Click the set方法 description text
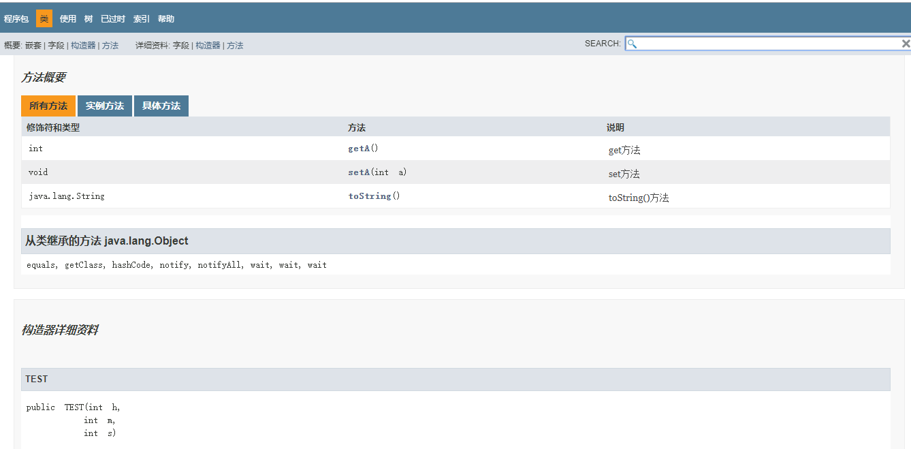This screenshot has width=911, height=449. 624,174
